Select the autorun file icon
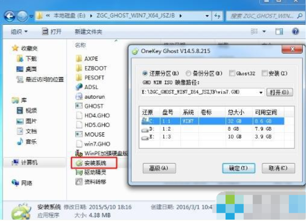 coord(79,96)
